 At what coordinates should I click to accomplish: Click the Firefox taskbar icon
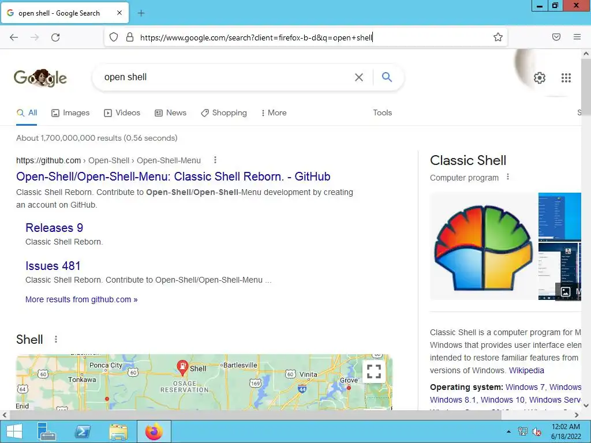154,431
